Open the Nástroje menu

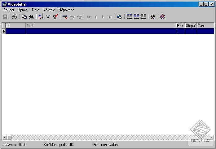49,10
